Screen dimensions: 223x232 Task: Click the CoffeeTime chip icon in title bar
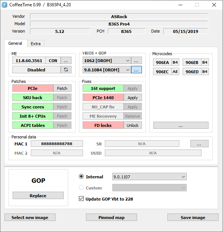pyautogui.click(x=4, y=5)
